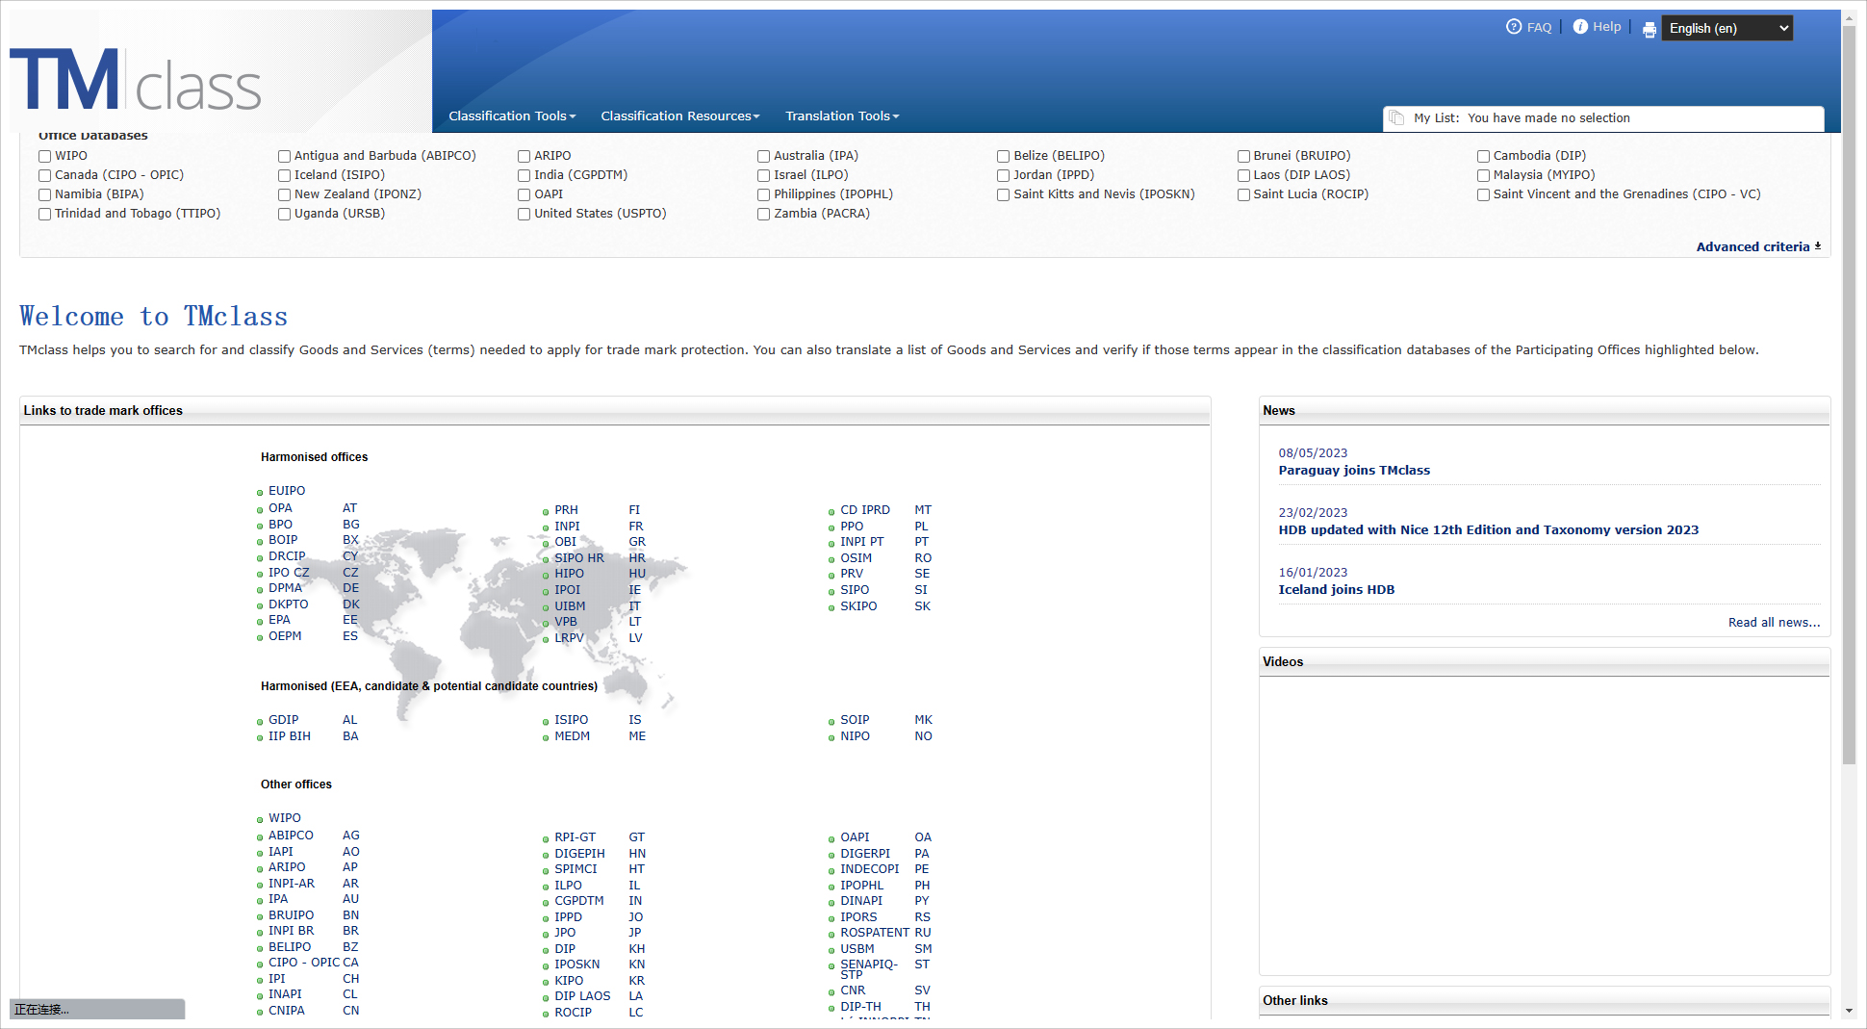
Task: Open the English (en) language dropdown
Action: click(1726, 29)
